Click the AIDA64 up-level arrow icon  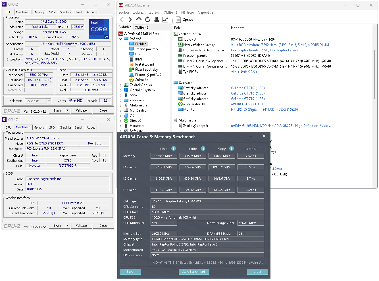pyautogui.click(x=139, y=19)
